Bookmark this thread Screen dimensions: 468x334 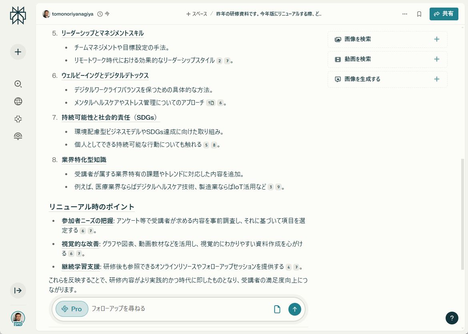419,14
